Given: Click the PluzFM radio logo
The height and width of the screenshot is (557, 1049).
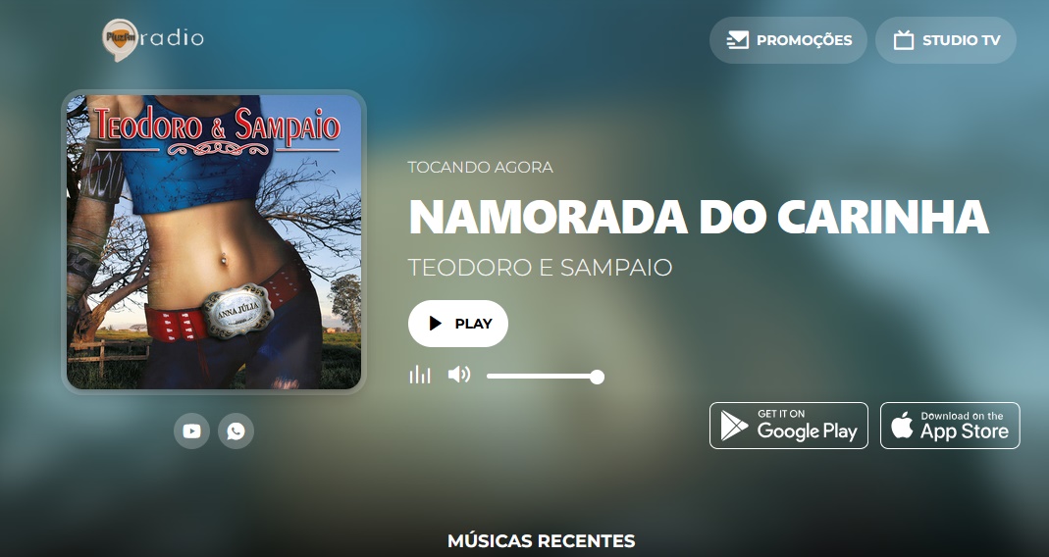Looking at the screenshot, I should pos(152,39).
